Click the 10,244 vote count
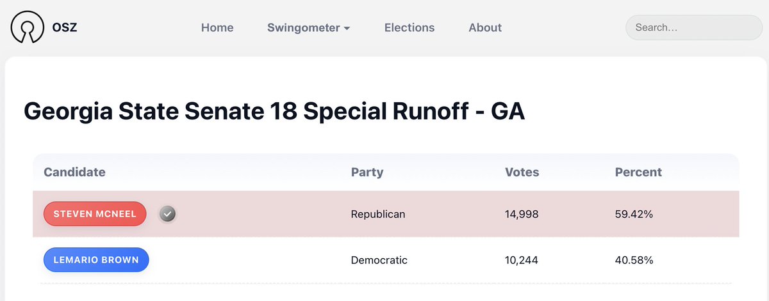 522,260
